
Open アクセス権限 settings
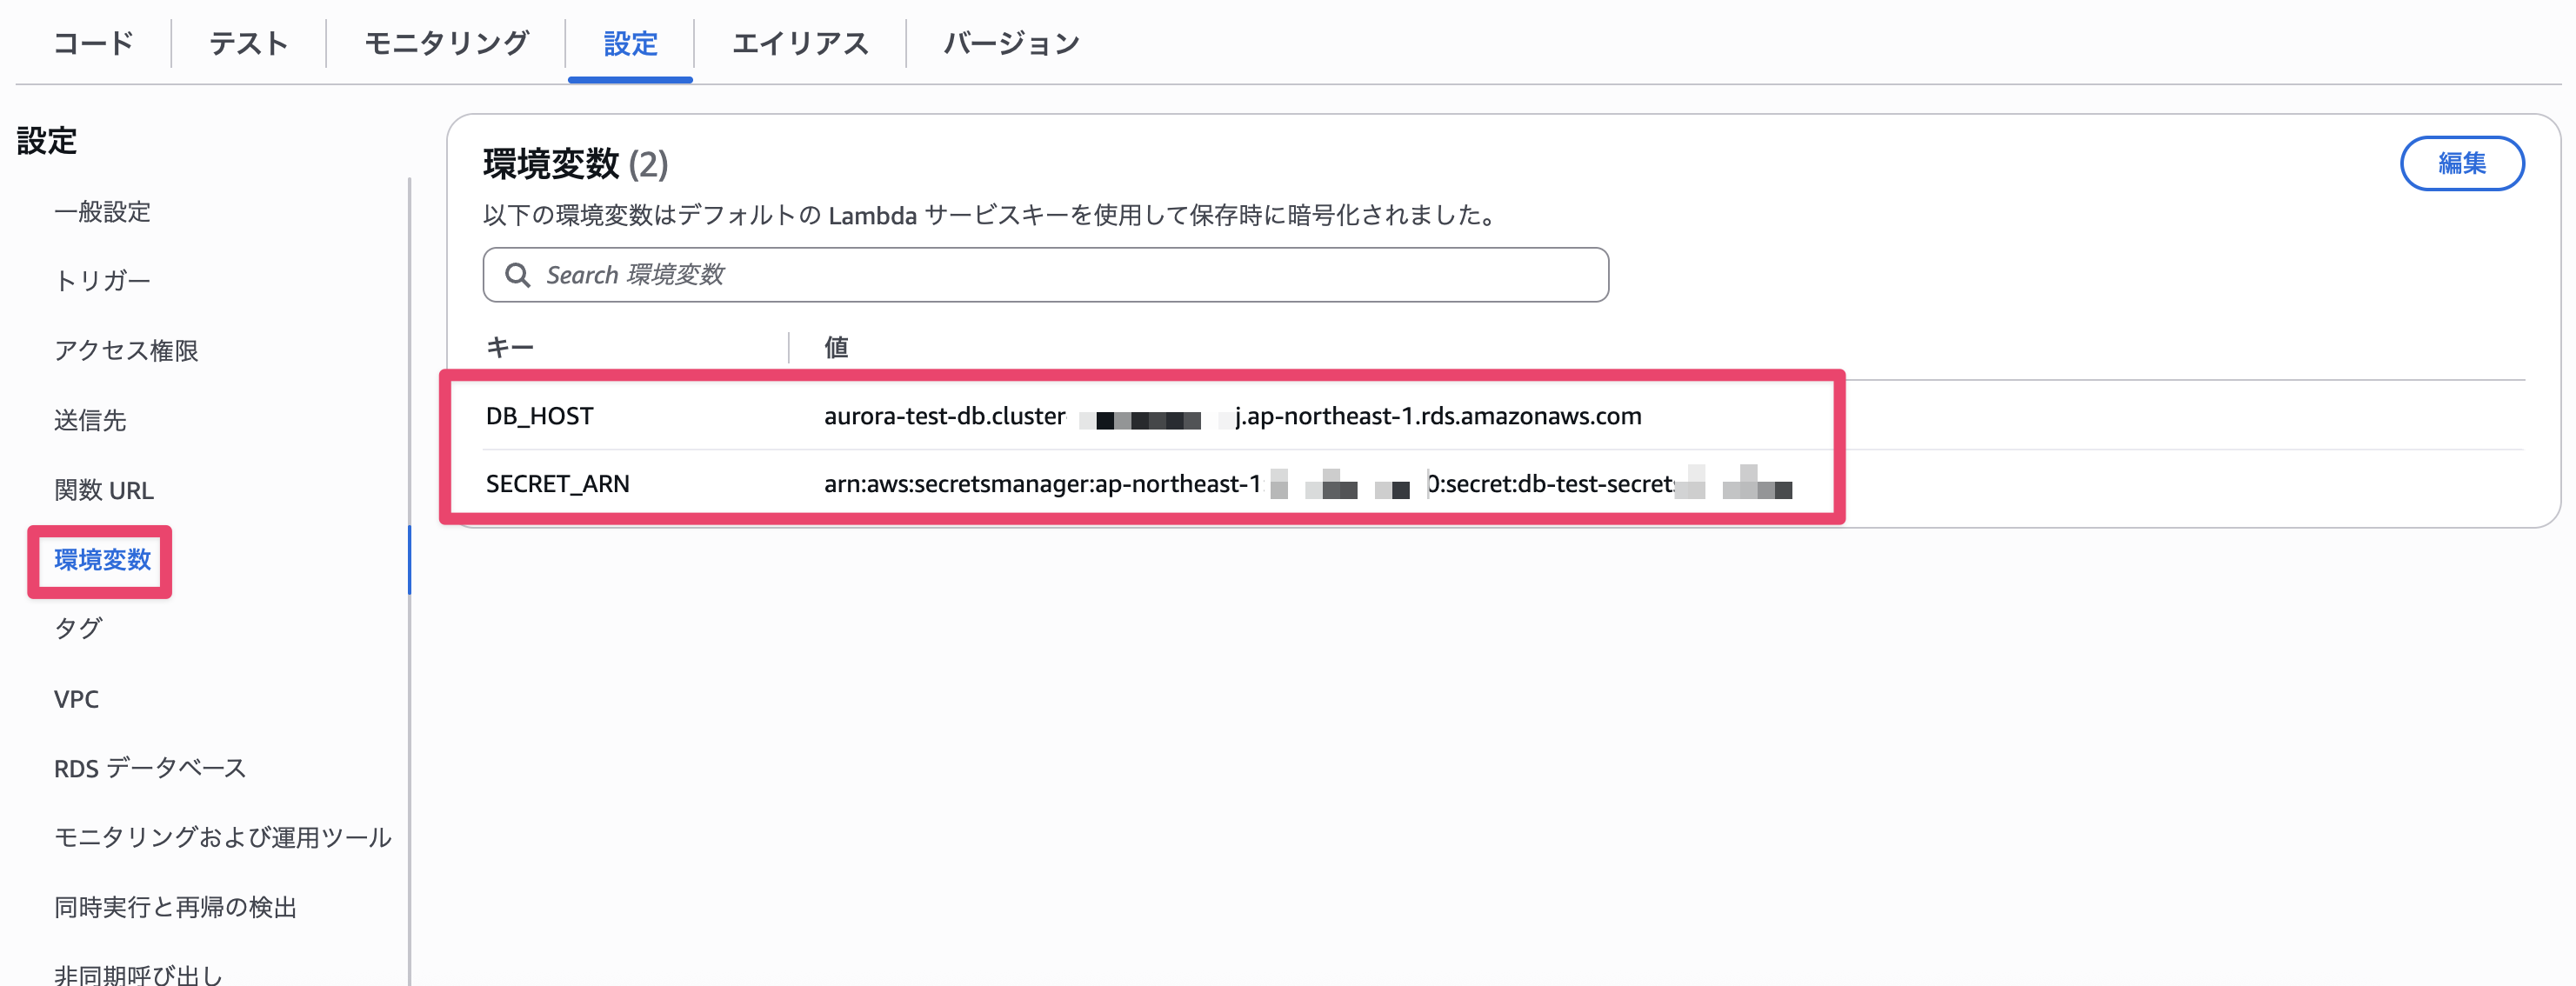pyautogui.click(x=126, y=351)
